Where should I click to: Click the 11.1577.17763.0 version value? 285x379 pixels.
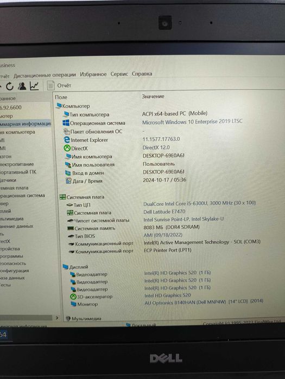pos(161,139)
